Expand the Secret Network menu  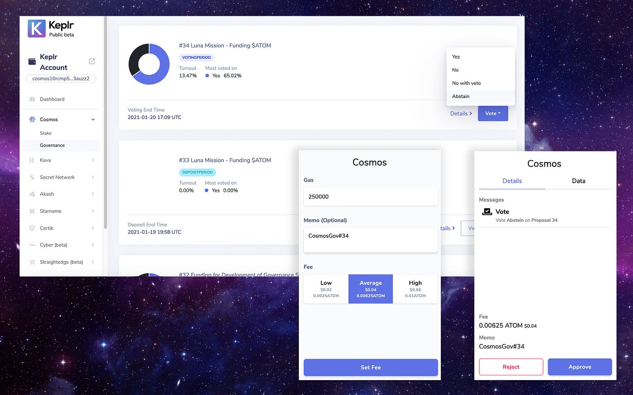coord(93,177)
